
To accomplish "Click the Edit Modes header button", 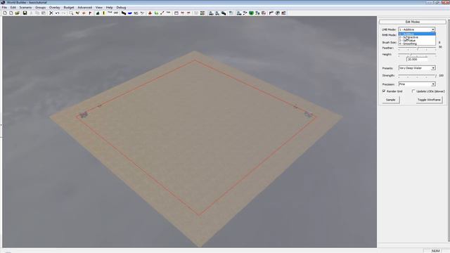I will [413, 22].
